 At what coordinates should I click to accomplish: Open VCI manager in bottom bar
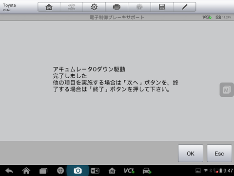point(129,171)
